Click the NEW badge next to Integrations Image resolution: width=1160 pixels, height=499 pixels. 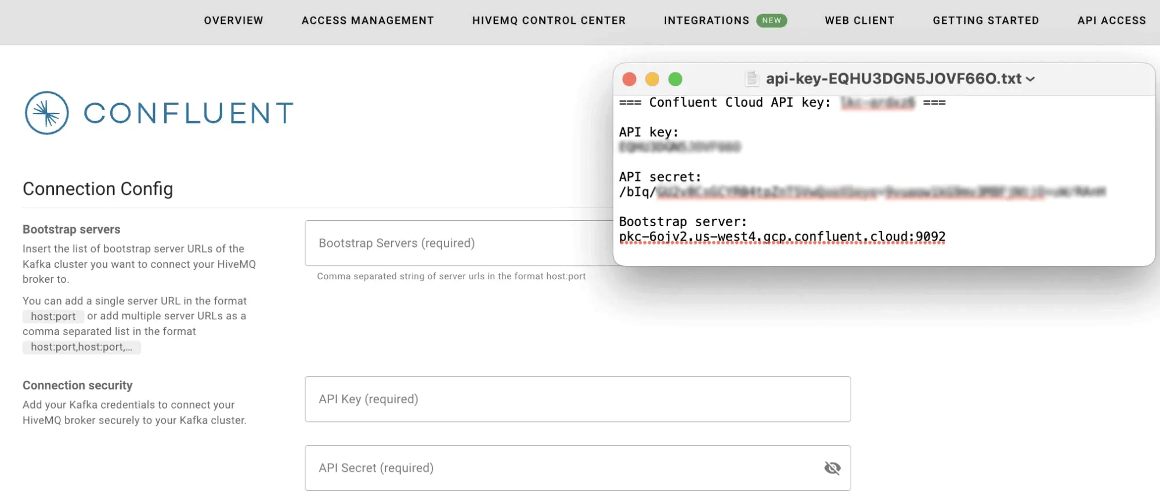coord(771,20)
